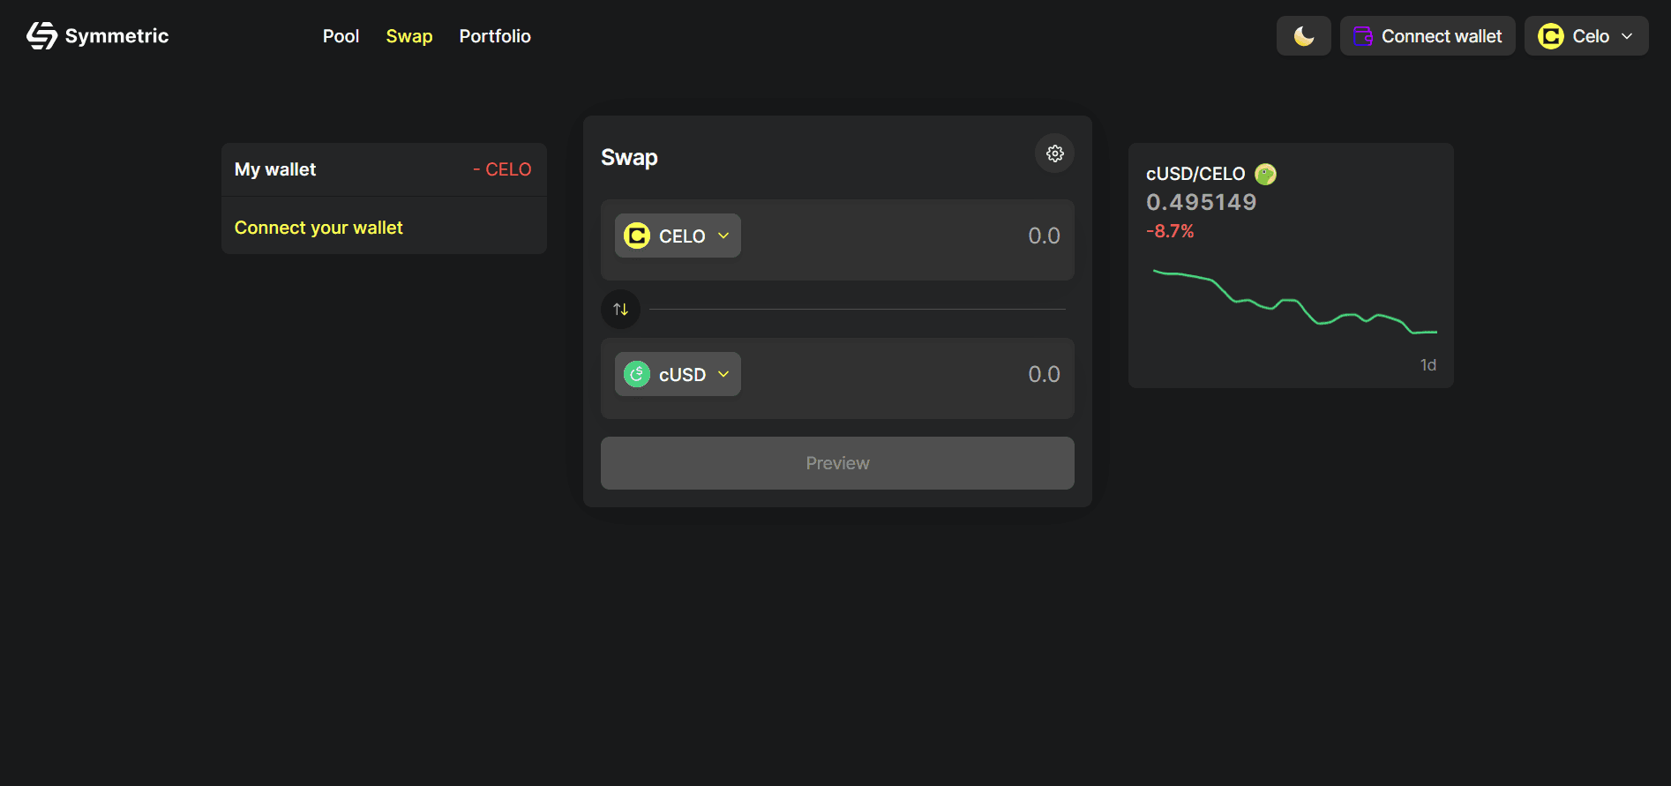Open the Celo network dropdown chevron
The width and height of the screenshot is (1671, 786).
(x=1627, y=36)
